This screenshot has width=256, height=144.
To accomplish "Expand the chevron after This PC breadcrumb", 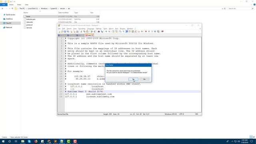I will click(x=26, y=8).
